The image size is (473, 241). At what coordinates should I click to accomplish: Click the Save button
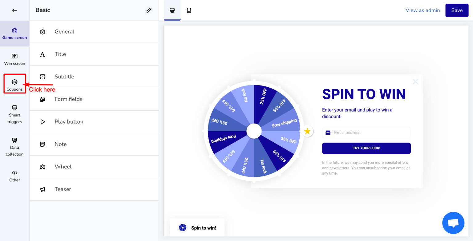(x=457, y=10)
